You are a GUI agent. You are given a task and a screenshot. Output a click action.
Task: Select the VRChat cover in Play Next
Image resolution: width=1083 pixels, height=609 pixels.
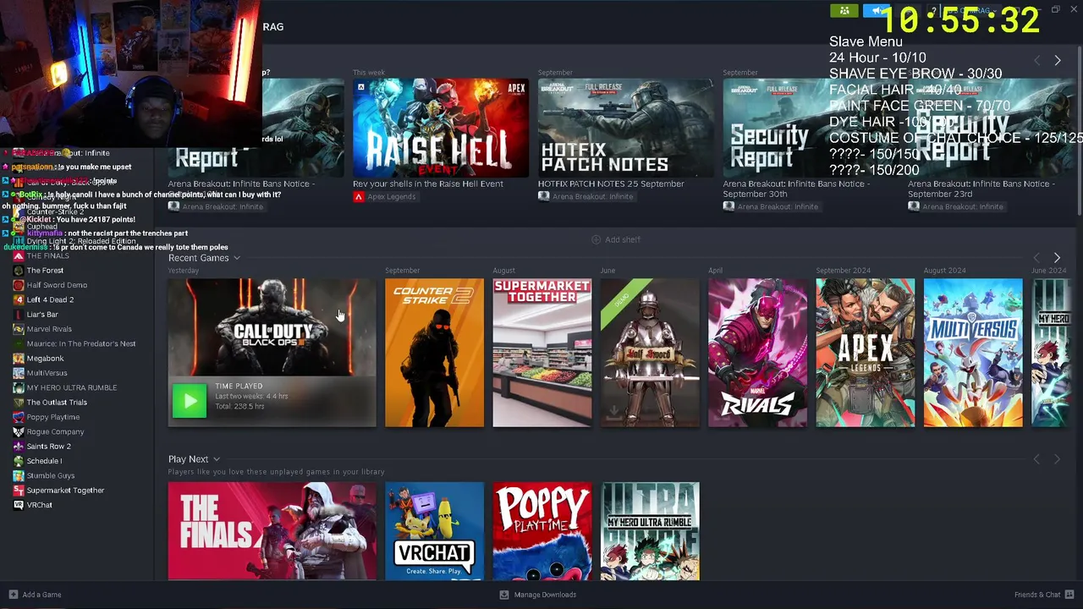pyautogui.click(x=434, y=531)
